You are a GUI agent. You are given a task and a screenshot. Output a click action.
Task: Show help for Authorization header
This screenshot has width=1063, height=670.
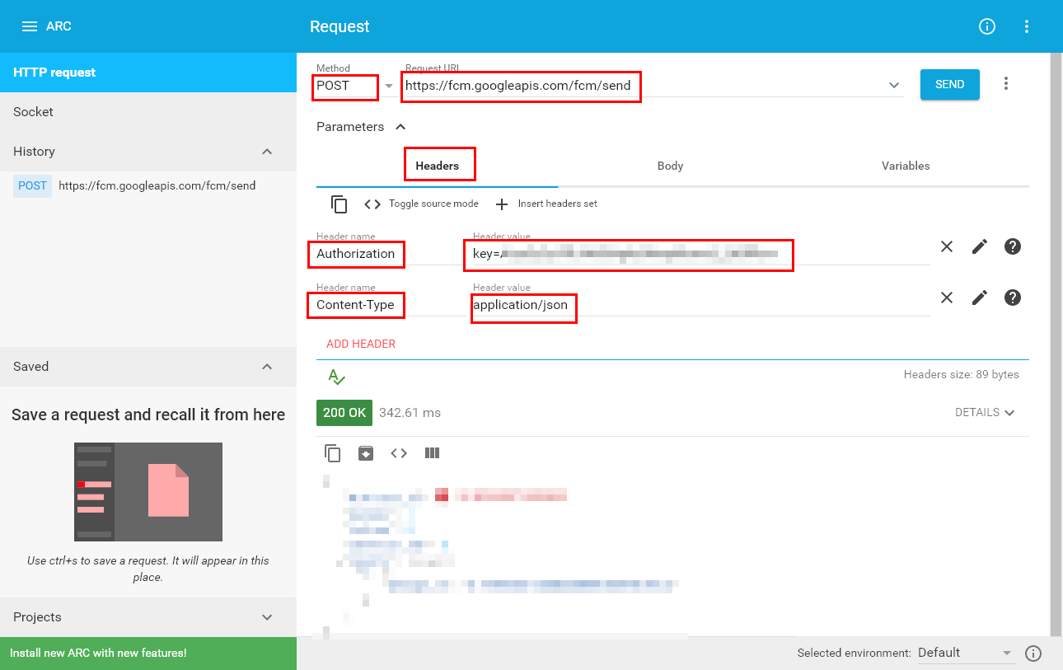[x=1013, y=246]
